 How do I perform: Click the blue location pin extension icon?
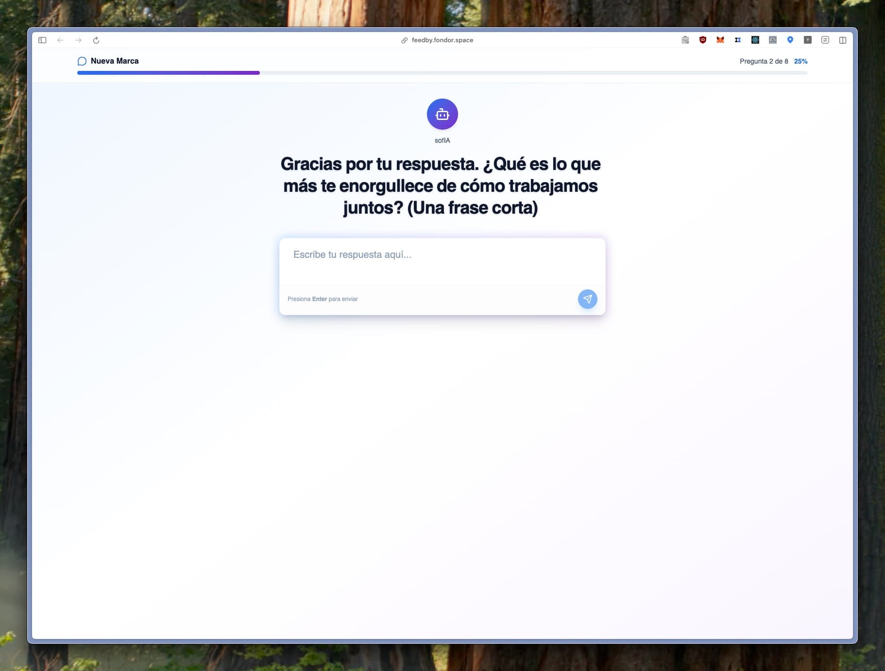click(790, 40)
